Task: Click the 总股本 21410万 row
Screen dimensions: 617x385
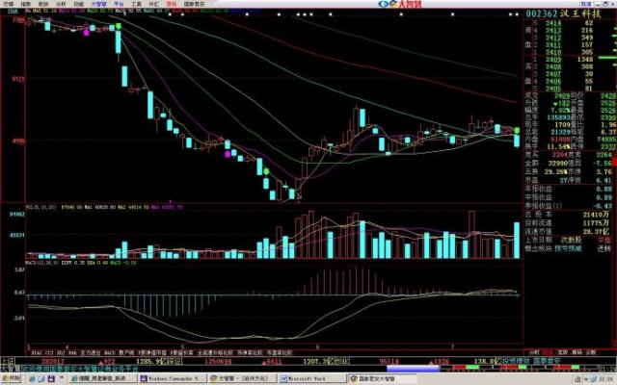Action: click(x=568, y=215)
